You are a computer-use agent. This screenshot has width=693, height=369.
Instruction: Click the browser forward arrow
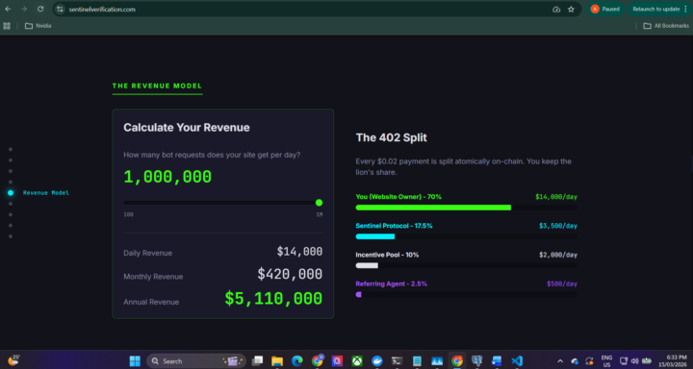24,9
